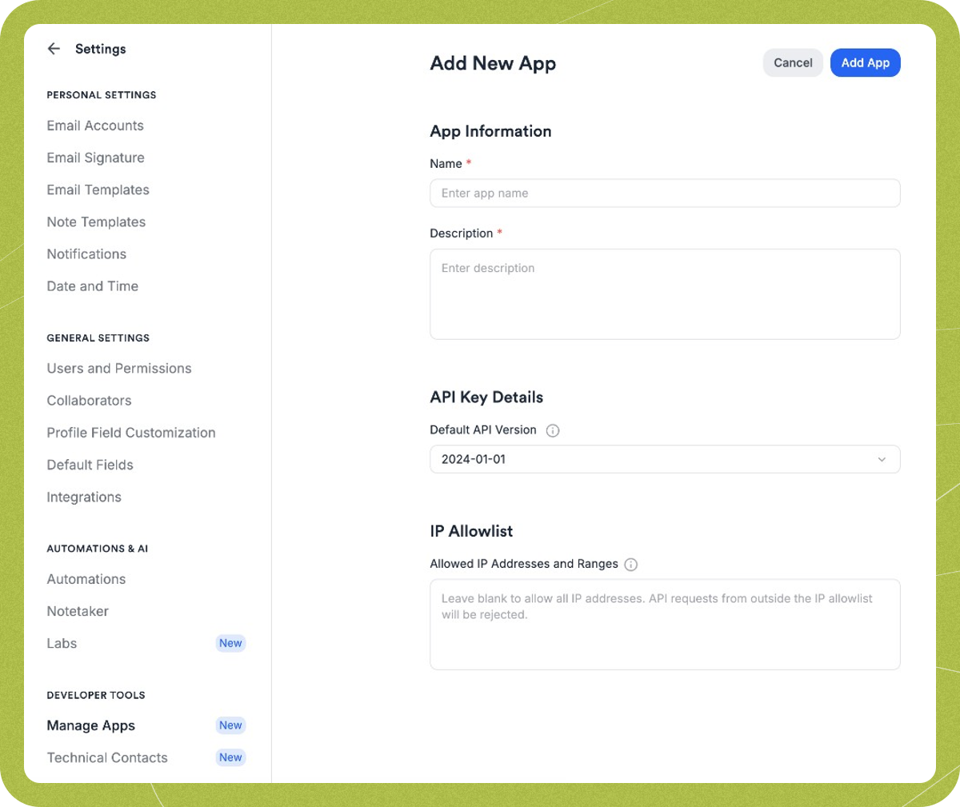
Task: Click the back arrow beside Settings
Action: [53, 49]
